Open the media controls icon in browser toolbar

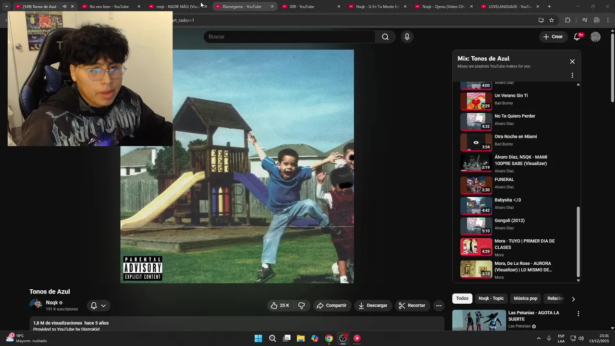[x=585, y=20]
